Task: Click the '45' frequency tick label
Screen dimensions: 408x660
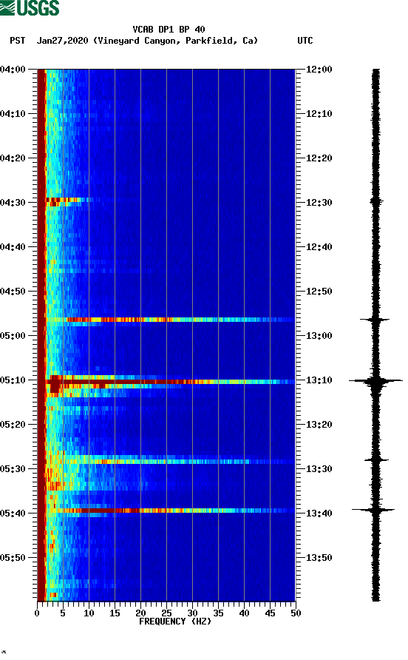Action: (270, 613)
